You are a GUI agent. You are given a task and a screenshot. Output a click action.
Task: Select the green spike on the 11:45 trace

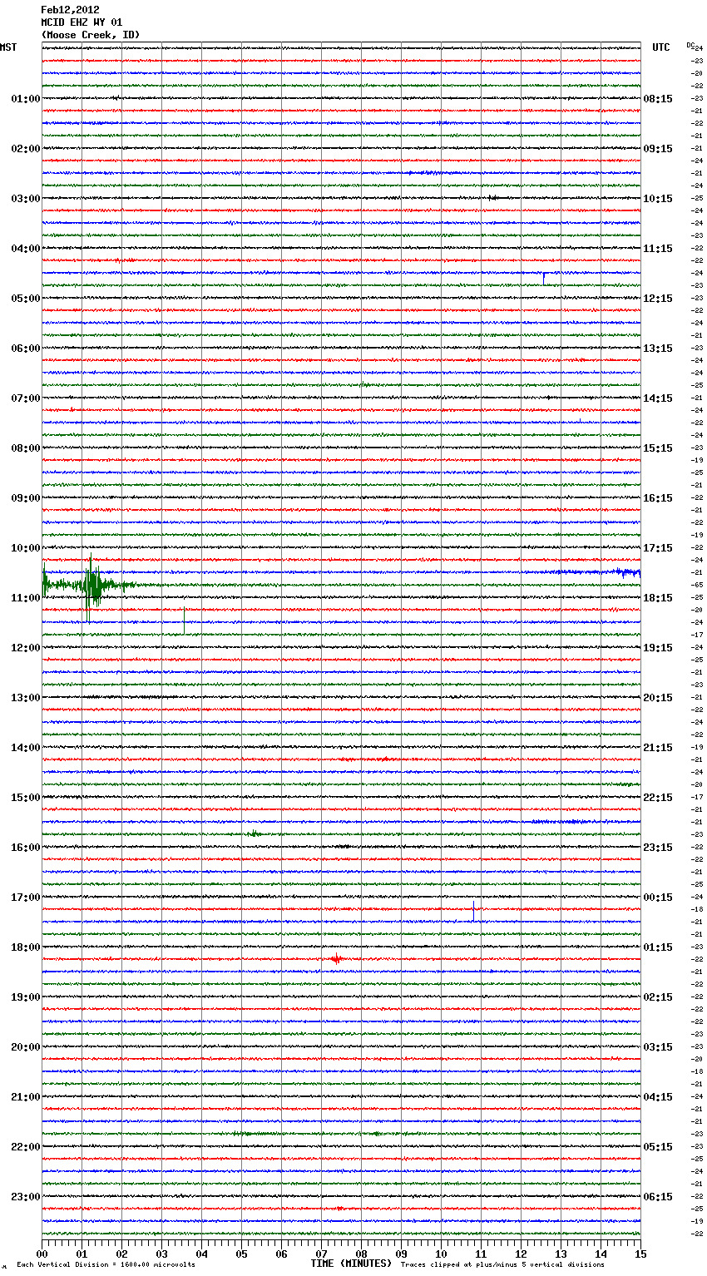pyautogui.click(x=184, y=621)
